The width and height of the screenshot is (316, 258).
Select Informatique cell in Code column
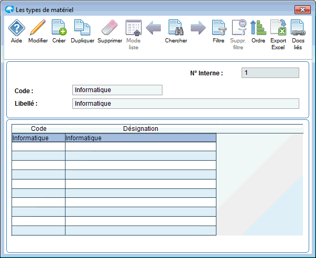coord(38,138)
